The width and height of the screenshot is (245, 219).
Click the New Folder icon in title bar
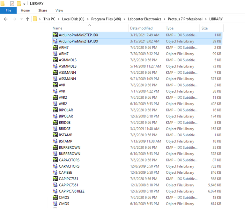click(19, 4)
